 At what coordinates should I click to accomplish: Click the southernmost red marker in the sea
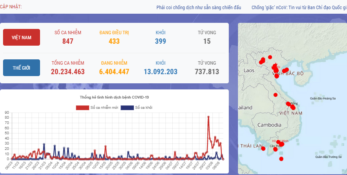pos(281,159)
